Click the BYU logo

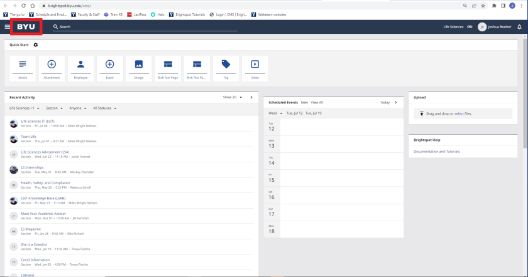point(26,27)
